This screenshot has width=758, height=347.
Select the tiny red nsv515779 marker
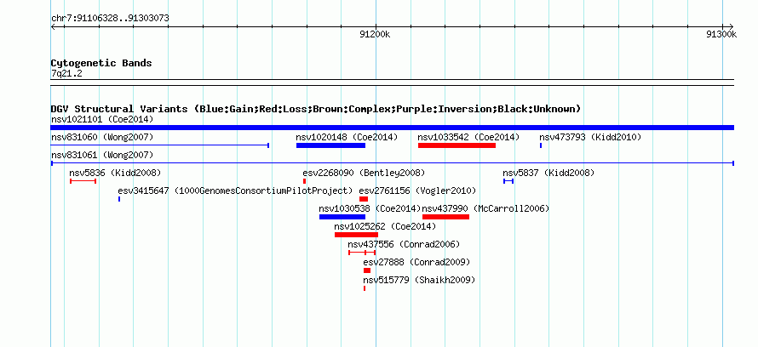point(365,288)
